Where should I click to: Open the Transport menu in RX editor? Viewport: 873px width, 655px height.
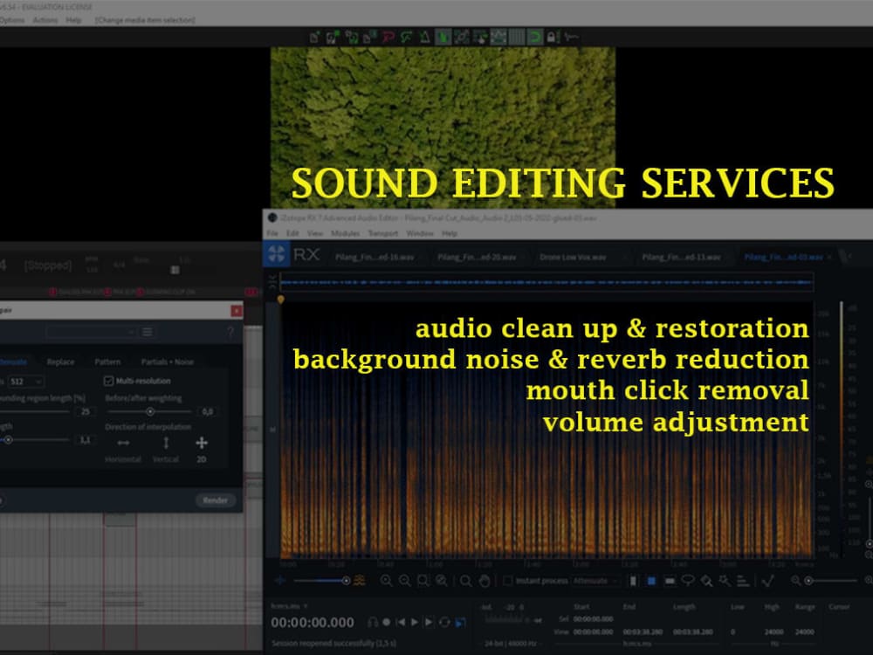[383, 233]
